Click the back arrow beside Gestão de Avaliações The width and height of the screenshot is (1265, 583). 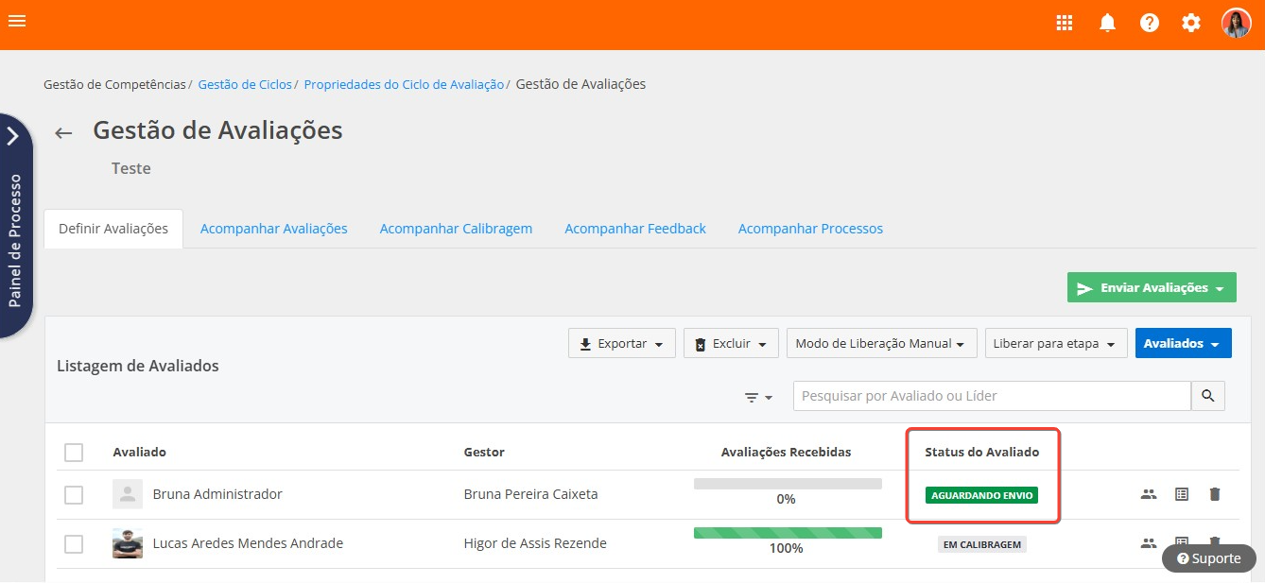[63, 133]
